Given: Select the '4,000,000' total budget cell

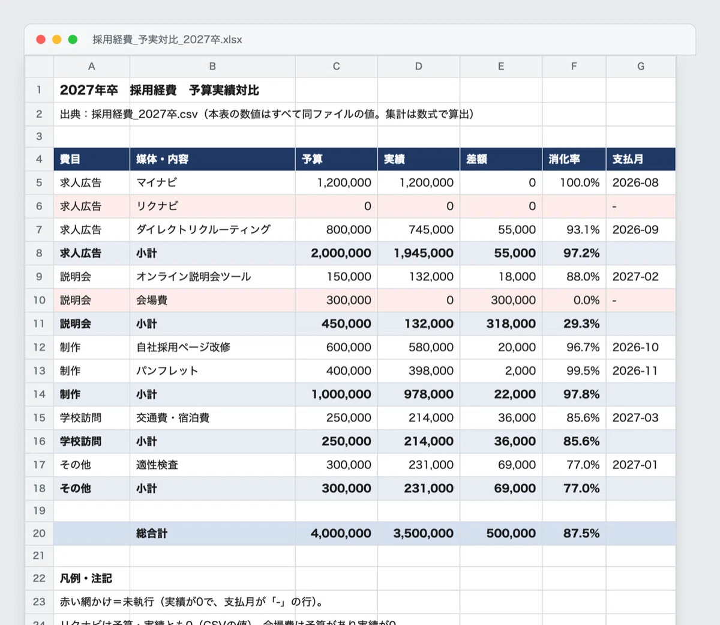Looking at the screenshot, I should 337,533.
